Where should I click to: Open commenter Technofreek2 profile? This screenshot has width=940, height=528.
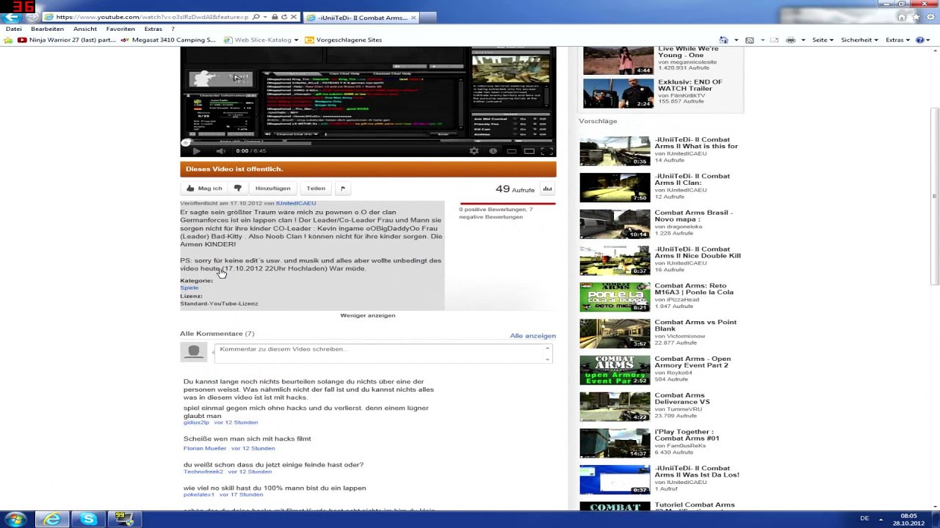click(203, 472)
